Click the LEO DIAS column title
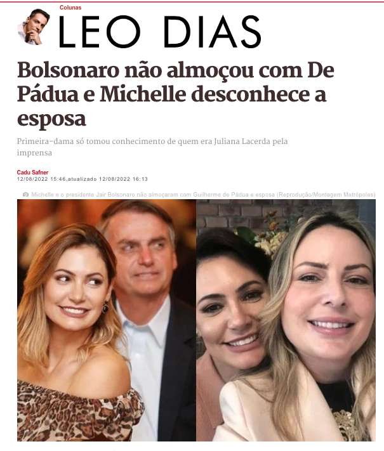The height and width of the screenshot is (451, 384). coord(160,32)
